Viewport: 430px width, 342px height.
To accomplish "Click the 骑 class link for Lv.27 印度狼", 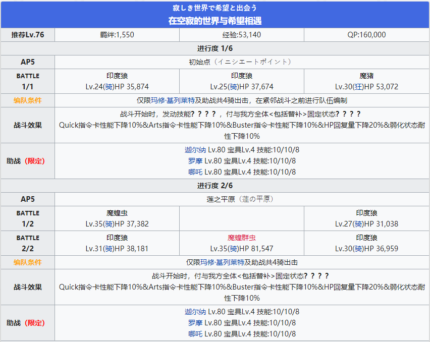I will [x=358, y=224].
